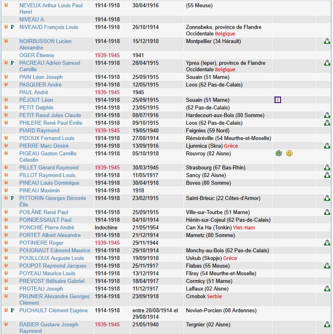Open the PRÉVOST Bélisaire Gabriel link
This screenshot has height=334, width=333.
pos(52,281)
